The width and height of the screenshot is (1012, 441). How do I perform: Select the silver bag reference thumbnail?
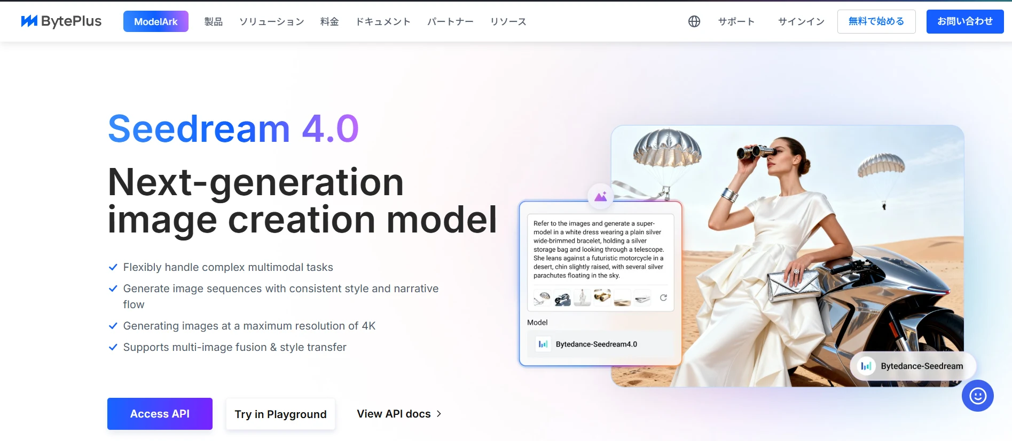642,298
